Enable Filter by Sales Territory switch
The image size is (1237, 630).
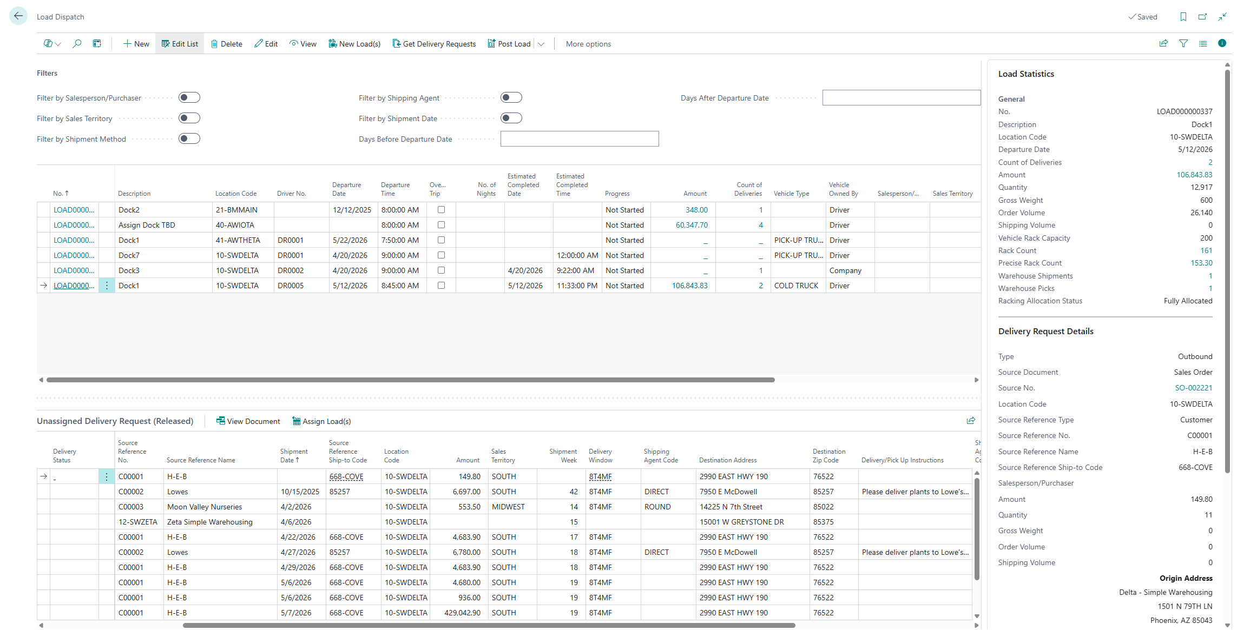pos(189,118)
